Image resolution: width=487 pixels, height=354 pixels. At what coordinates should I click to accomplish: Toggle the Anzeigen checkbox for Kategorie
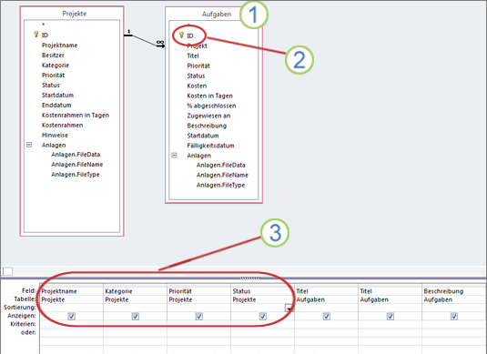tap(136, 316)
